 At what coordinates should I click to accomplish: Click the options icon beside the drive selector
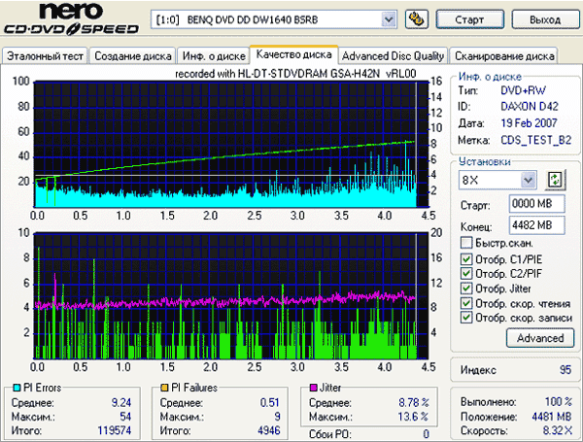point(416,18)
